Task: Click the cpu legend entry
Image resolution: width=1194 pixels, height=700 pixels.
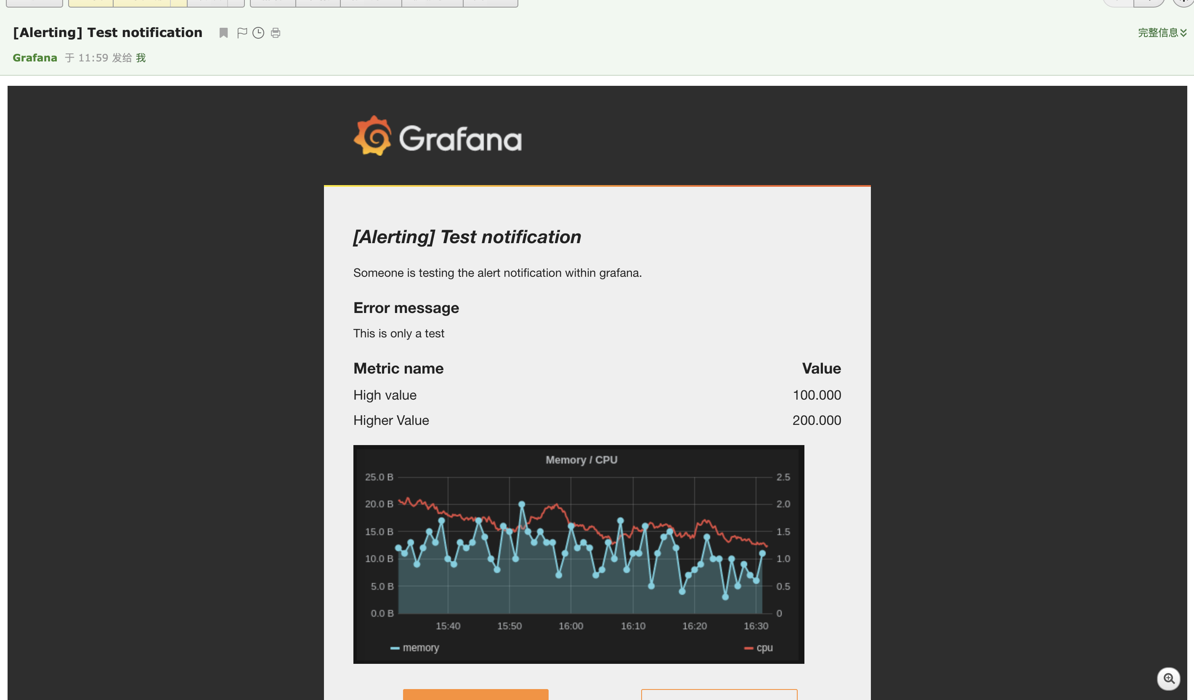Action: click(759, 647)
